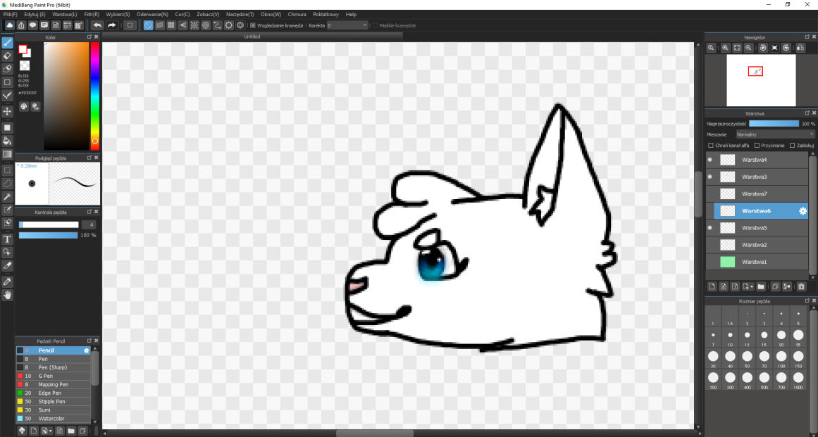Select the Bucket fill tool
This screenshot has height=437, width=818.
pyautogui.click(x=7, y=141)
